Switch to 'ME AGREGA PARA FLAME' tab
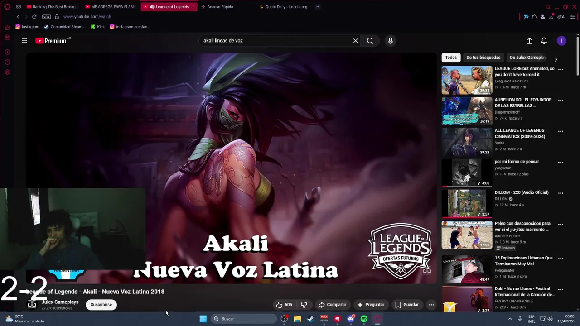The height and width of the screenshot is (326, 580). click(x=110, y=7)
